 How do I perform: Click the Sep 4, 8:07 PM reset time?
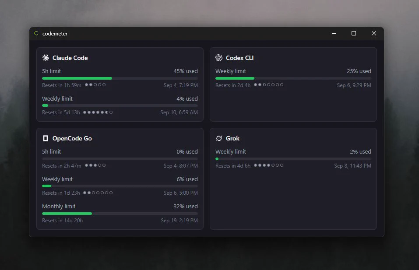181,165
